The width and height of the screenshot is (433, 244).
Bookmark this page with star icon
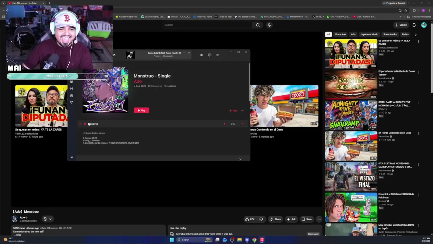tap(406, 11)
